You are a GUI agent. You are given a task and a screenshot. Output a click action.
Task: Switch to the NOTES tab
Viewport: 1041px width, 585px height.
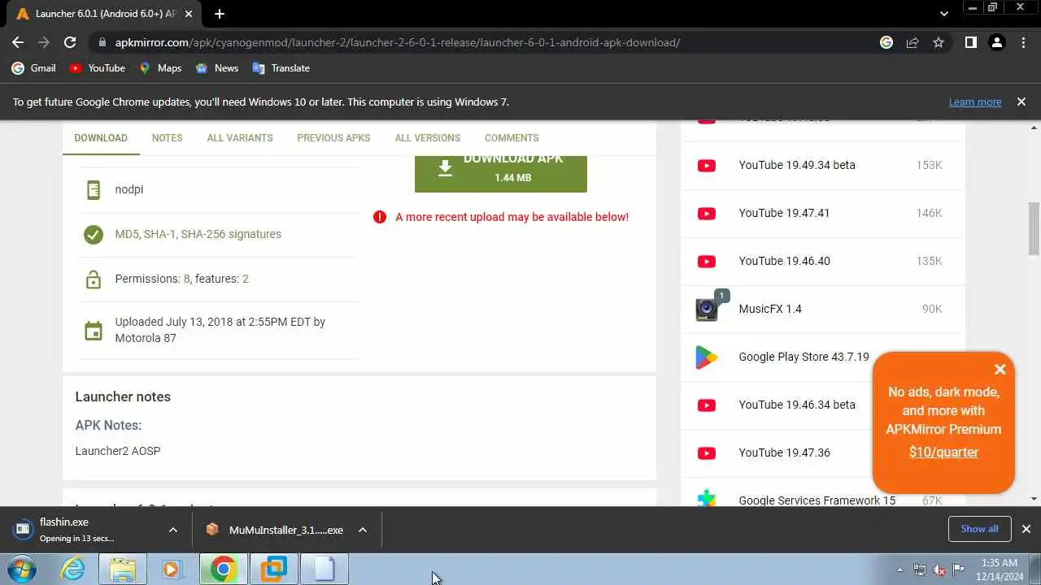167,138
